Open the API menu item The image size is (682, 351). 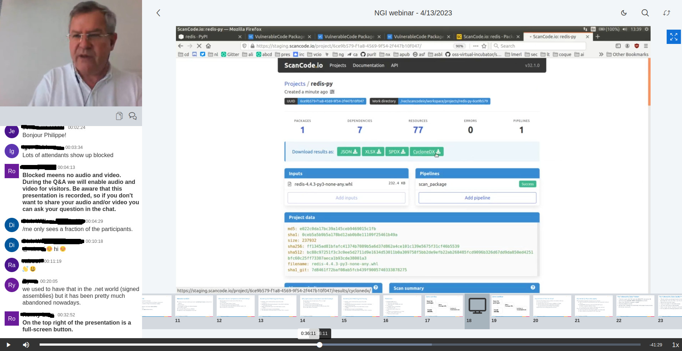[x=394, y=65]
